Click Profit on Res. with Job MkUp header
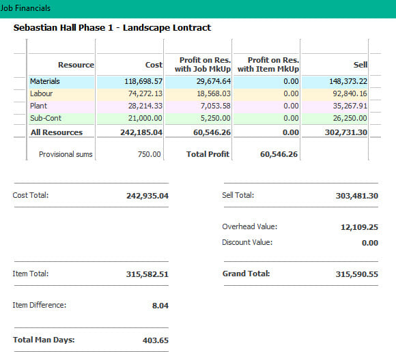Screen dimensions: 396x352 203,65
